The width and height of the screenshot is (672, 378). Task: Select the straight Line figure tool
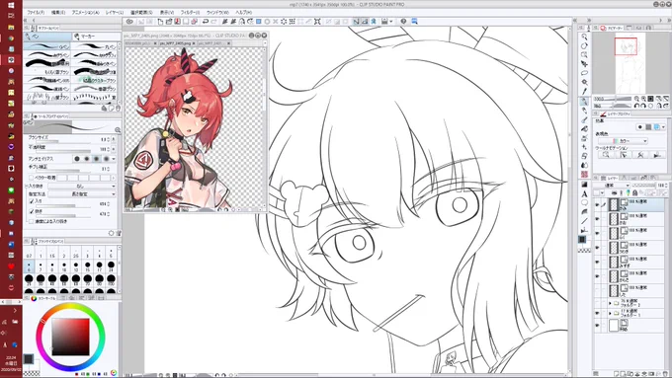click(x=584, y=221)
